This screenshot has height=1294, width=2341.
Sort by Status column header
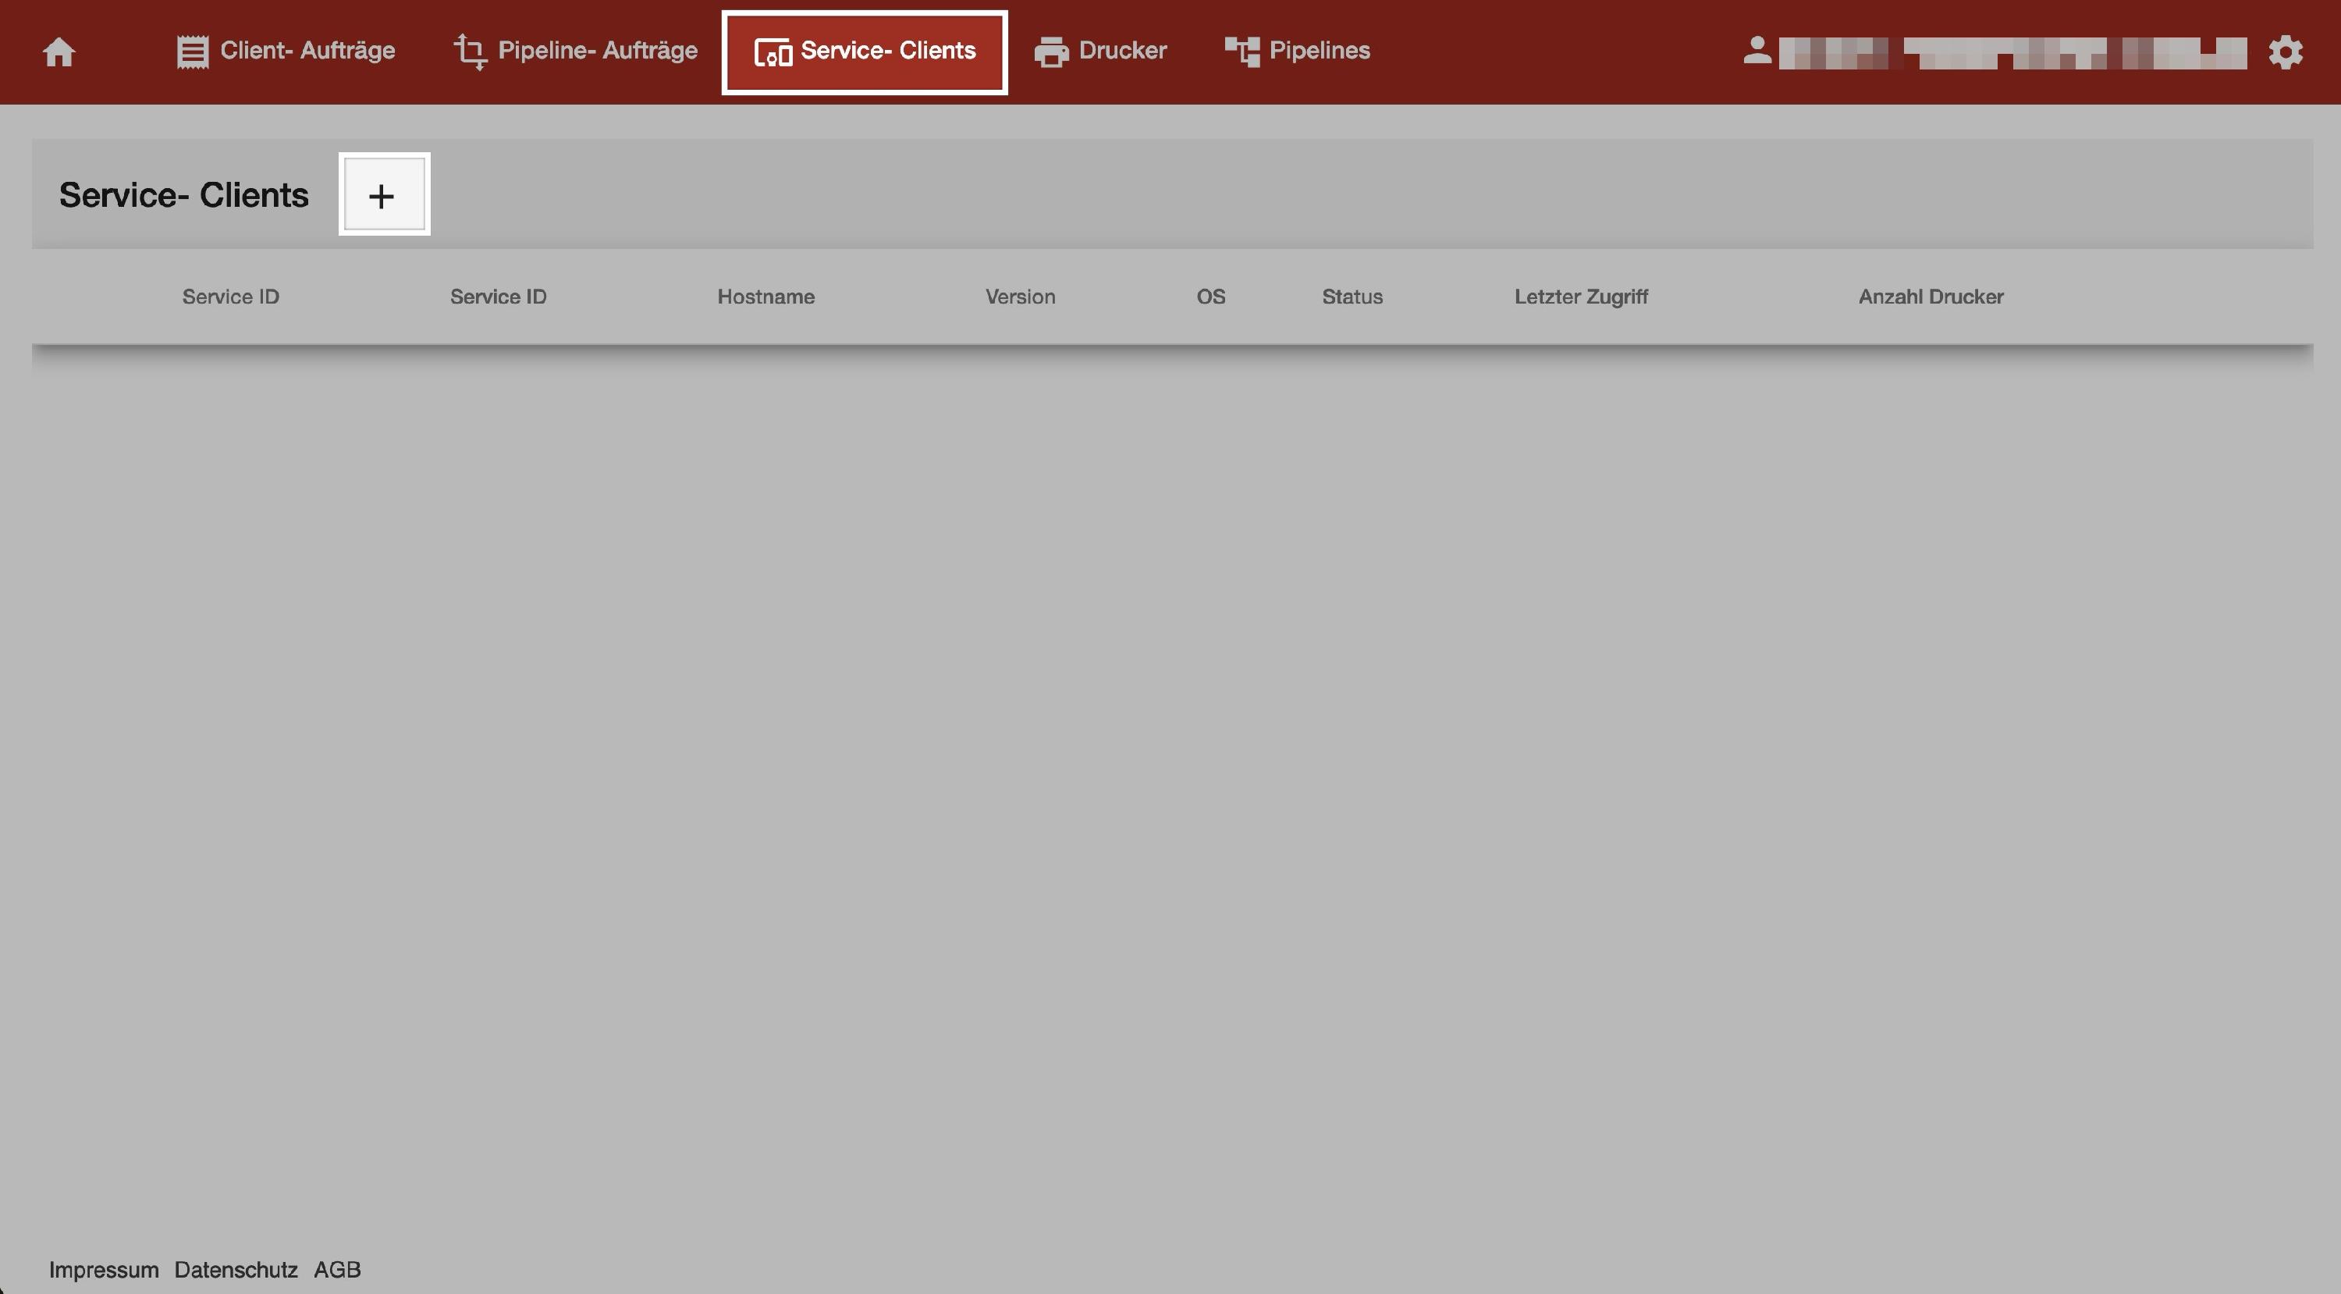1352,297
